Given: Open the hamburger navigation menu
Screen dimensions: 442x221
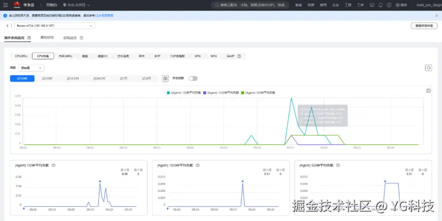Looking at the screenshot, I should [x=5, y=5].
